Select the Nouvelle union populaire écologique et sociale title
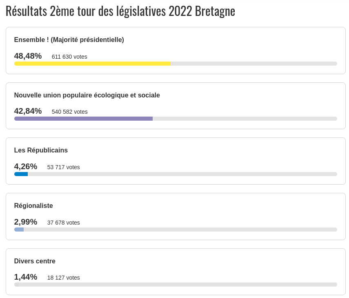349x298 pixels. click(x=87, y=95)
